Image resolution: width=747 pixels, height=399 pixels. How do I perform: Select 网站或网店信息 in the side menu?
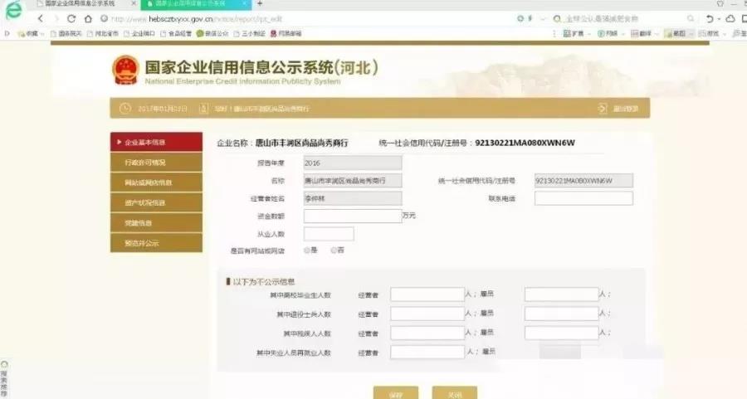[156, 182]
